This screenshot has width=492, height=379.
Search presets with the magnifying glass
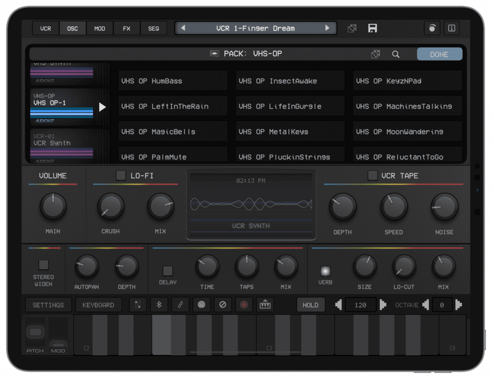click(x=396, y=54)
